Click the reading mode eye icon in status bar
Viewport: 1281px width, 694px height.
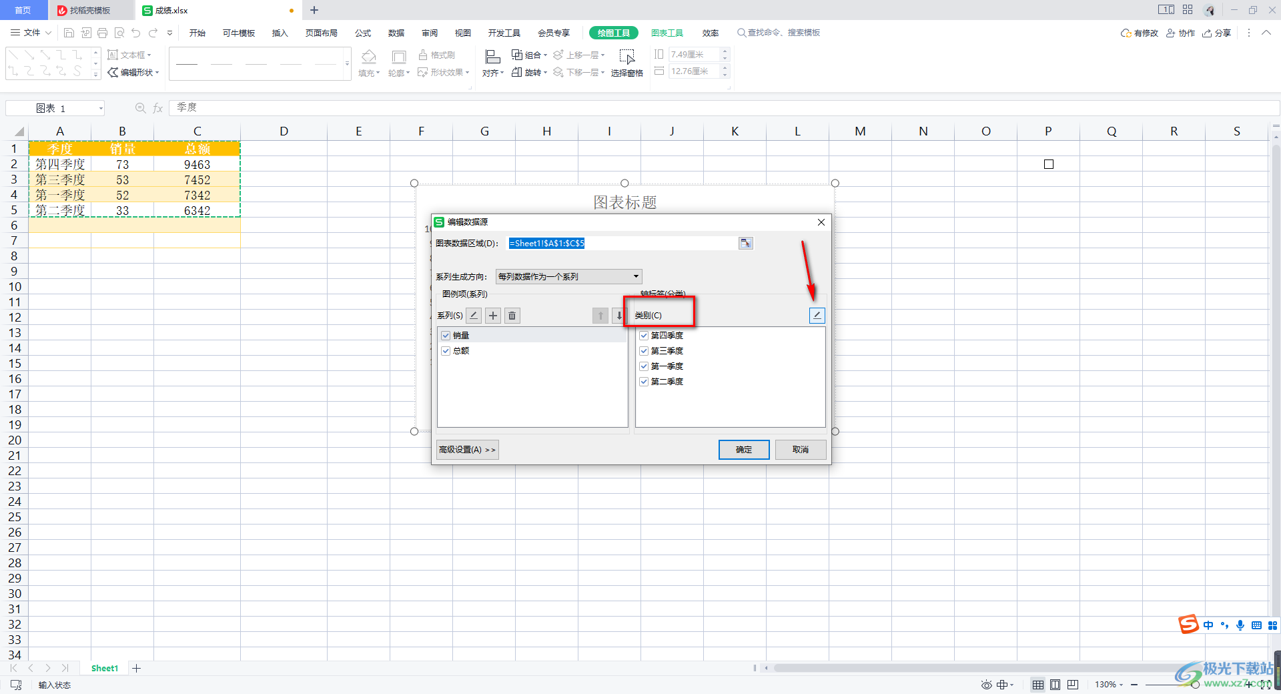(986, 685)
